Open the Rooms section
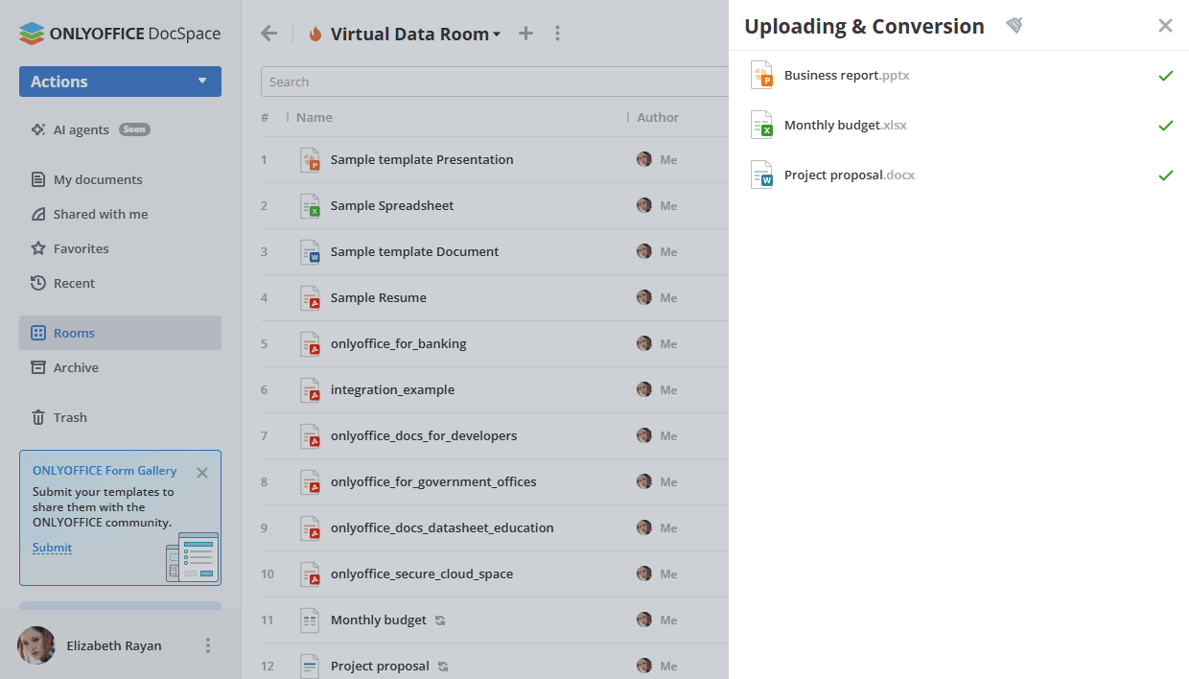1189x679 pixels. 74,333
